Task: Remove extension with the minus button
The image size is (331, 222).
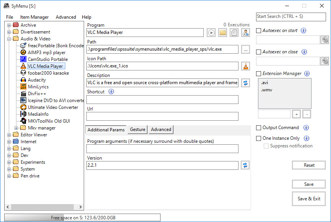Action: (x=307, y=114)
